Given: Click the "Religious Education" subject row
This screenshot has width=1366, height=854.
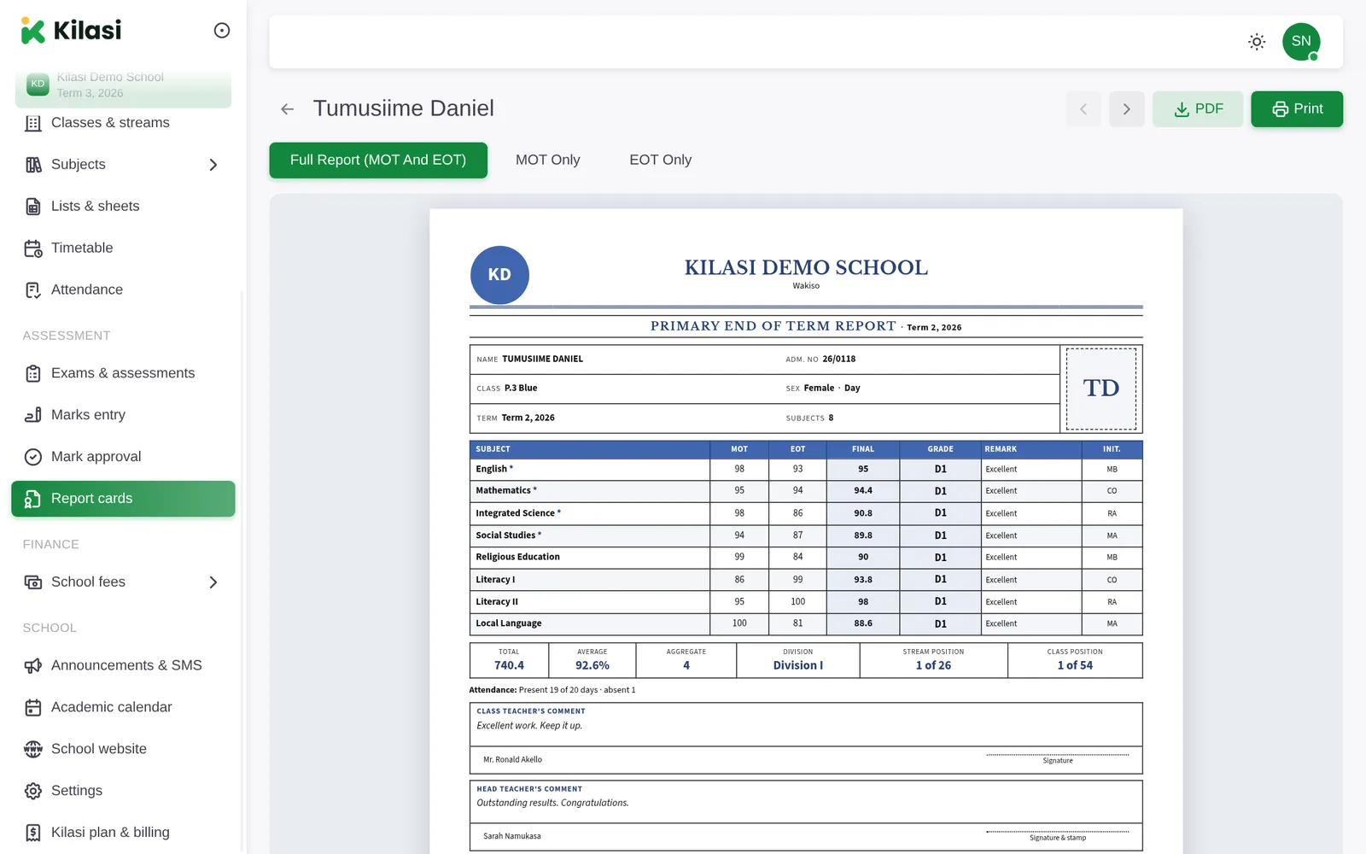Looking at the screenshot, I should 806,558.
